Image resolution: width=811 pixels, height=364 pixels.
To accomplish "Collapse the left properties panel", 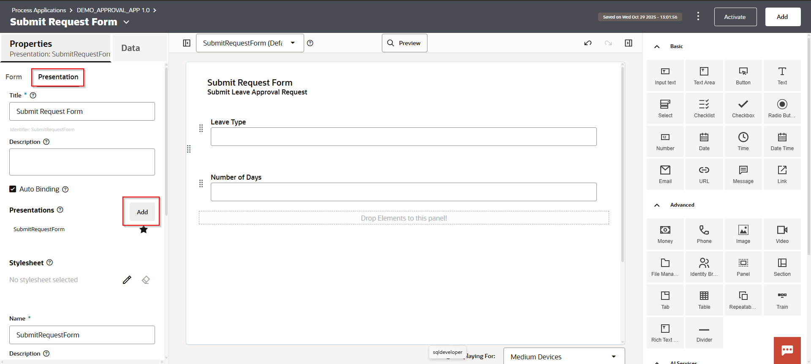I will point(187,43).
